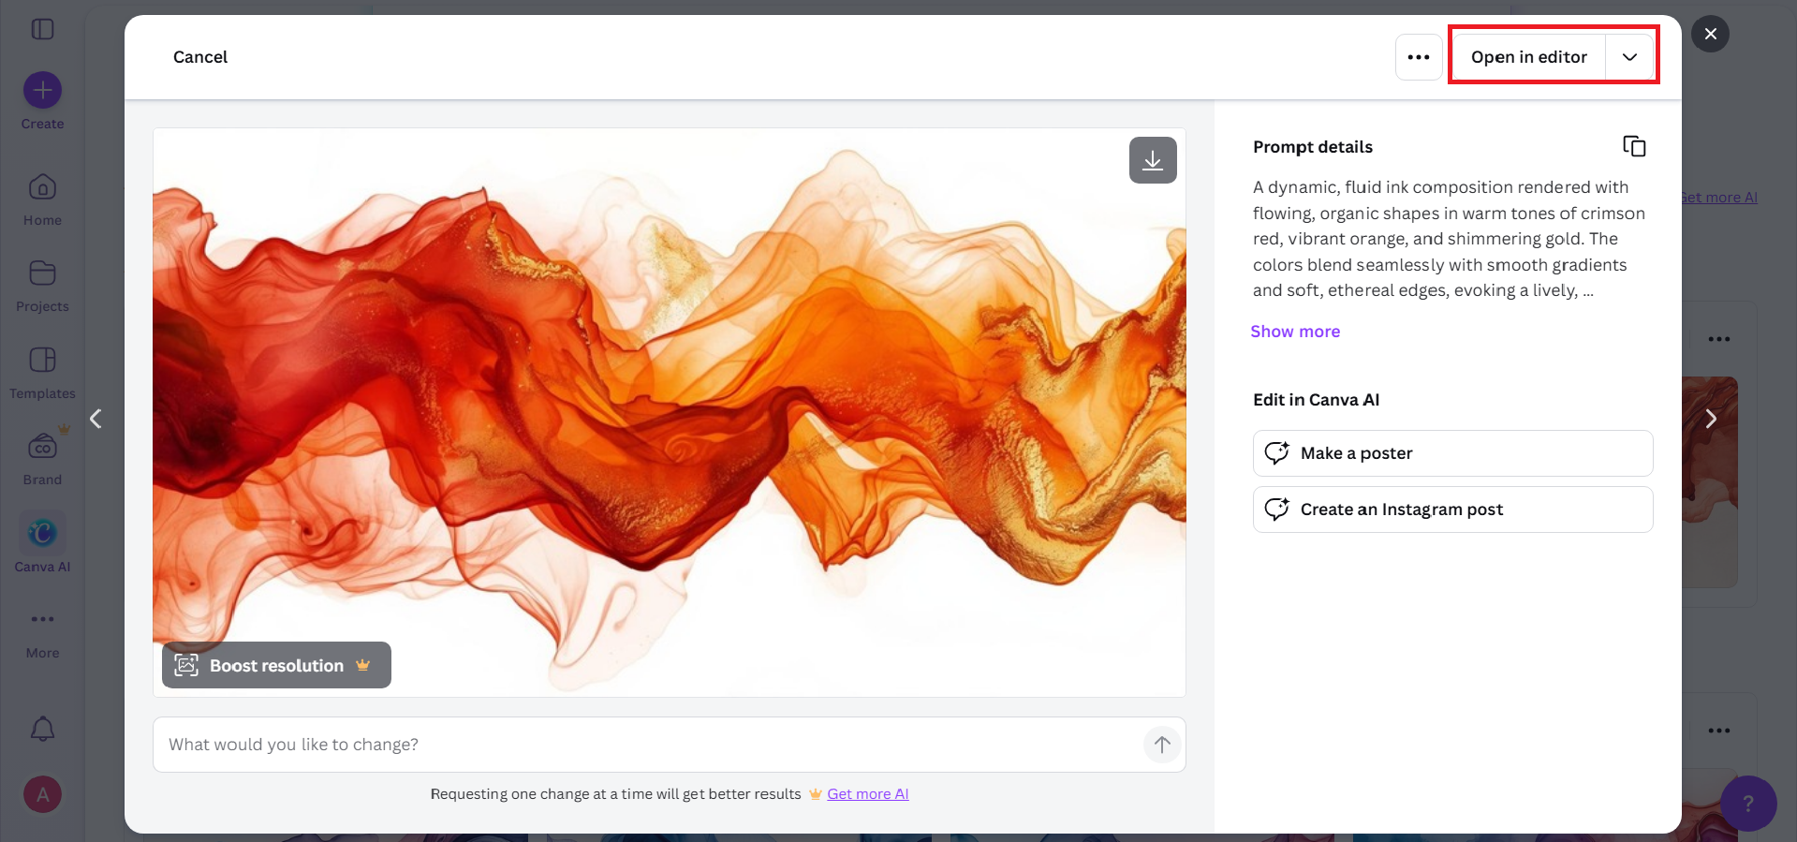Click the generated ink artwork preview

(x=670, y=412)
